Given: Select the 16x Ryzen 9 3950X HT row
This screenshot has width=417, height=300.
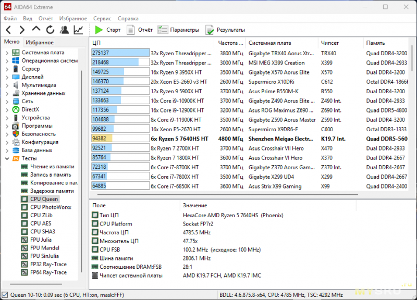Looking at the screenshot, I should [250, 72].
